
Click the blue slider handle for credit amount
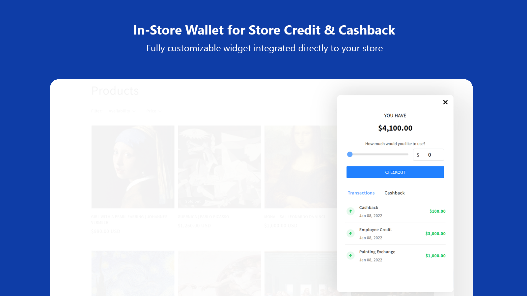point(350,154)
